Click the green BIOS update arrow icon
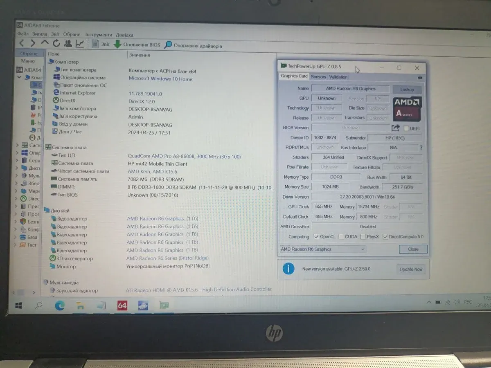This screenshot has height=368, width=491. [117, 44]
